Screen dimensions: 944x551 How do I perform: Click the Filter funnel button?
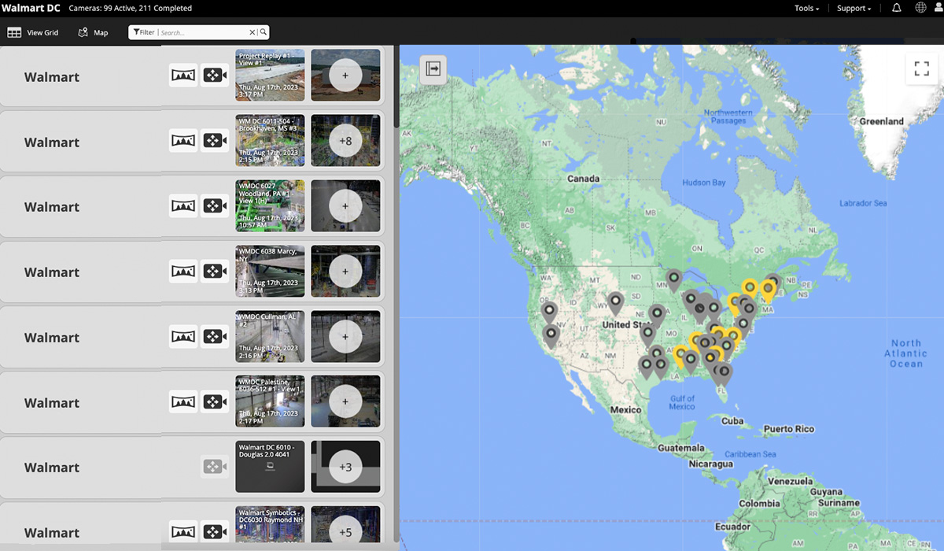143,32
